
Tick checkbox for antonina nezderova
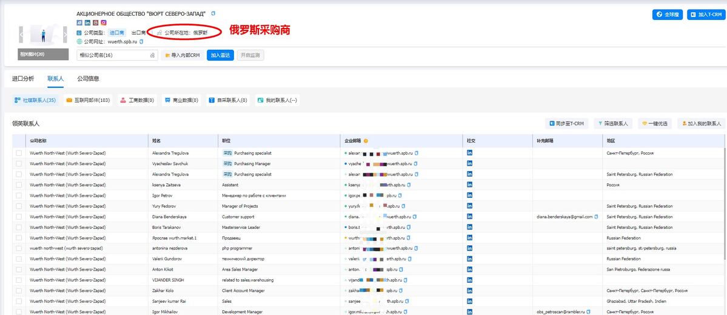tap(19, 248)
